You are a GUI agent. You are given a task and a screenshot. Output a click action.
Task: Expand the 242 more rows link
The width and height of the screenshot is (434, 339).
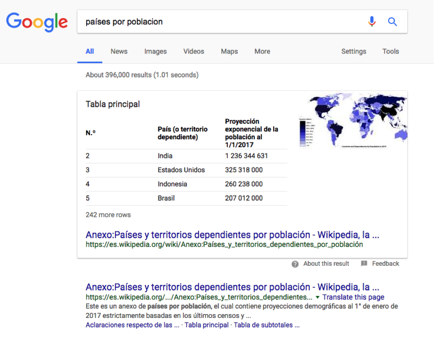point(108,215)
